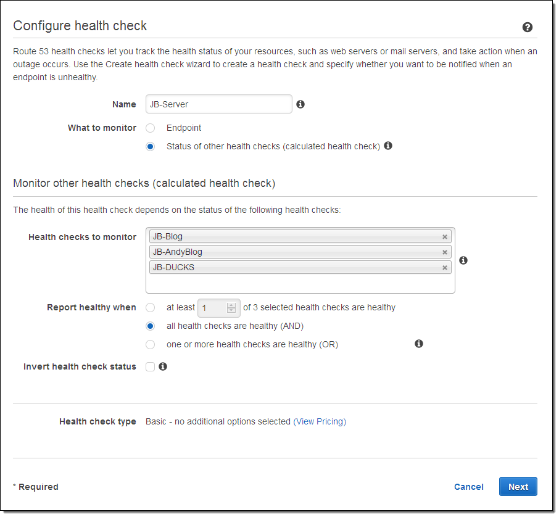
Task: Enable Invert health check status checkbox
Action: (x=150, y=367)
